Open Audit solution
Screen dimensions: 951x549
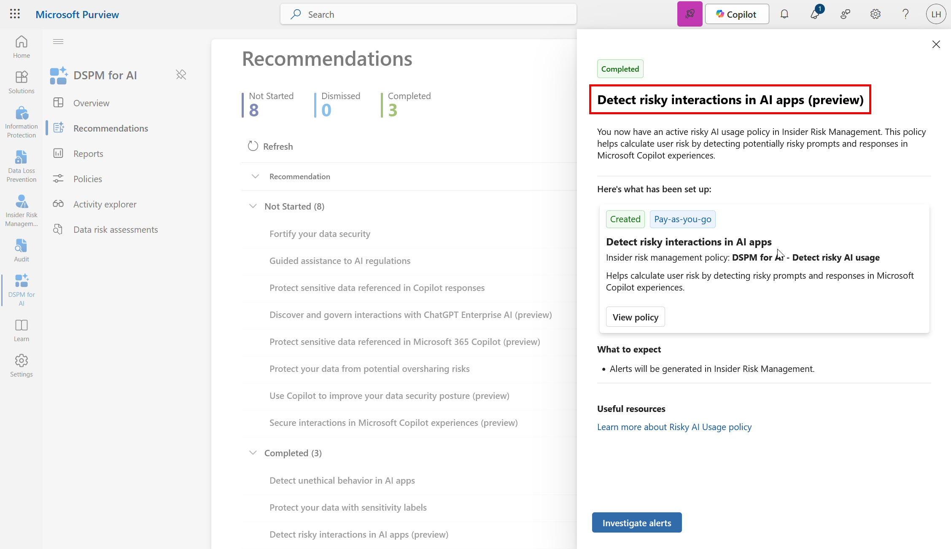[x=21, y=250]
